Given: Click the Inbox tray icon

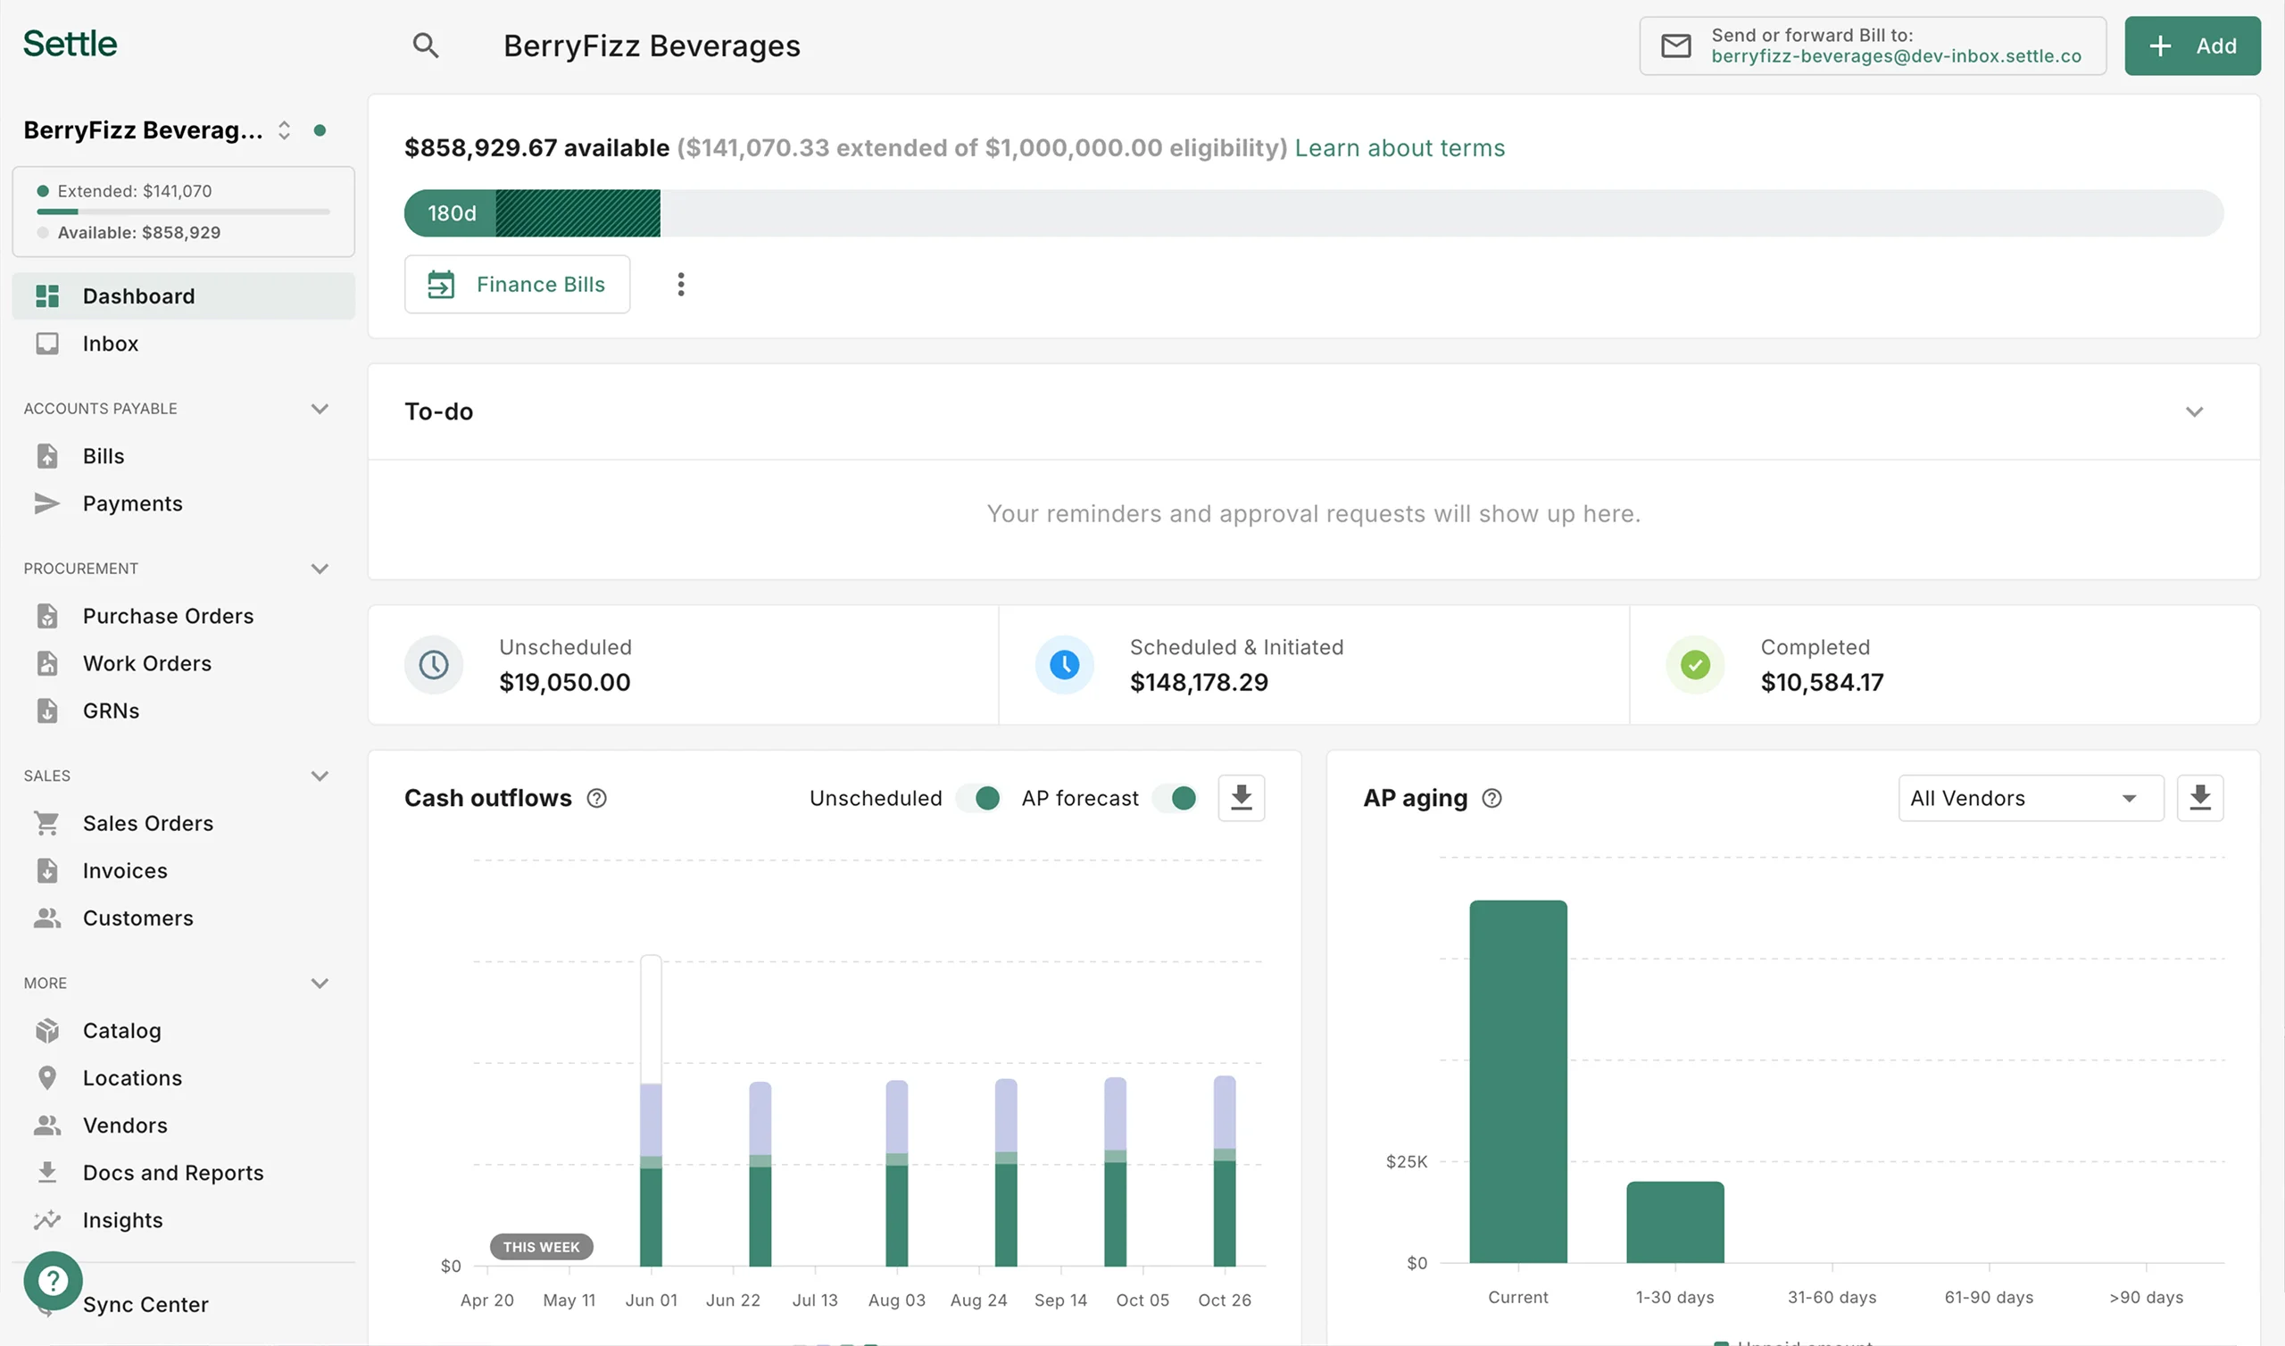Looking at the screenshot, I should (x=47, y=344).
